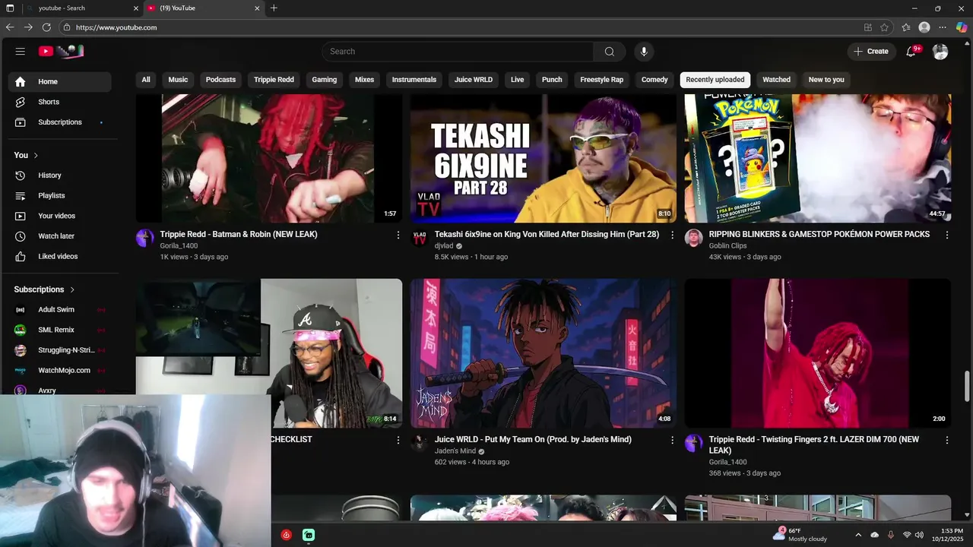Select the All filter chip
973x547 pixels.
click(x=146, y=80)
